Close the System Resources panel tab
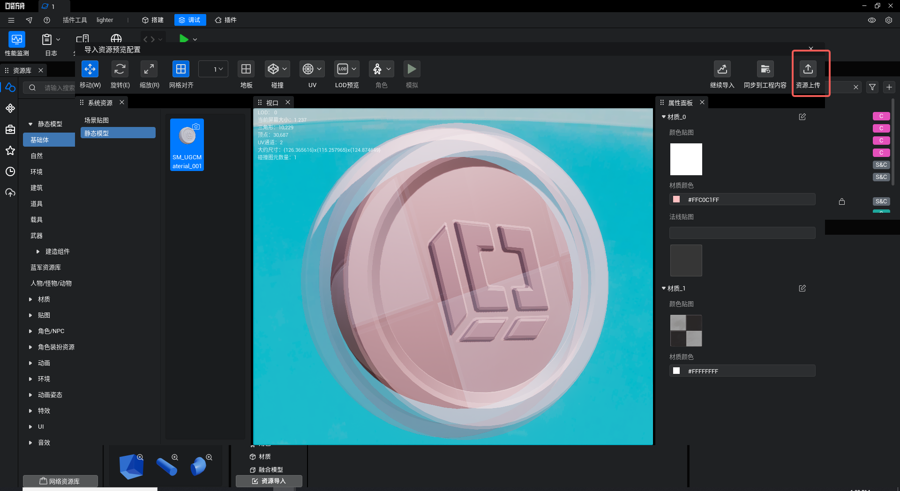 tap(122, 103)
